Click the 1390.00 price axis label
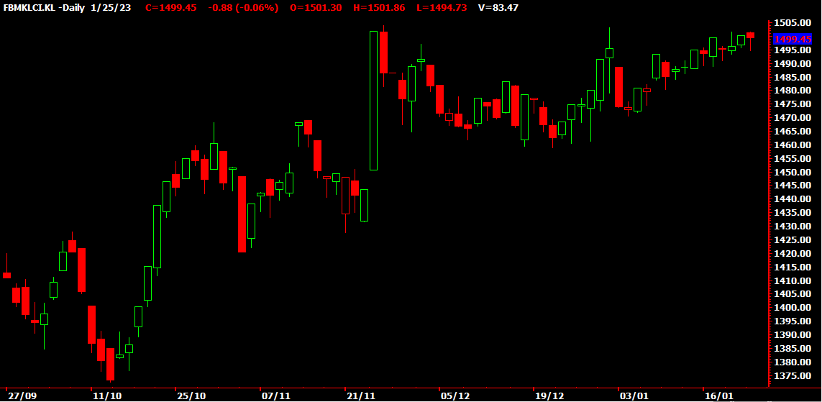822x402 pixels. pos(793,335)
